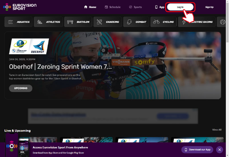This screenshot has height=157, width=229.
Task: Open the Oberhof Zeroing Sprint Women headline
Action: click(x=60, y=67)
